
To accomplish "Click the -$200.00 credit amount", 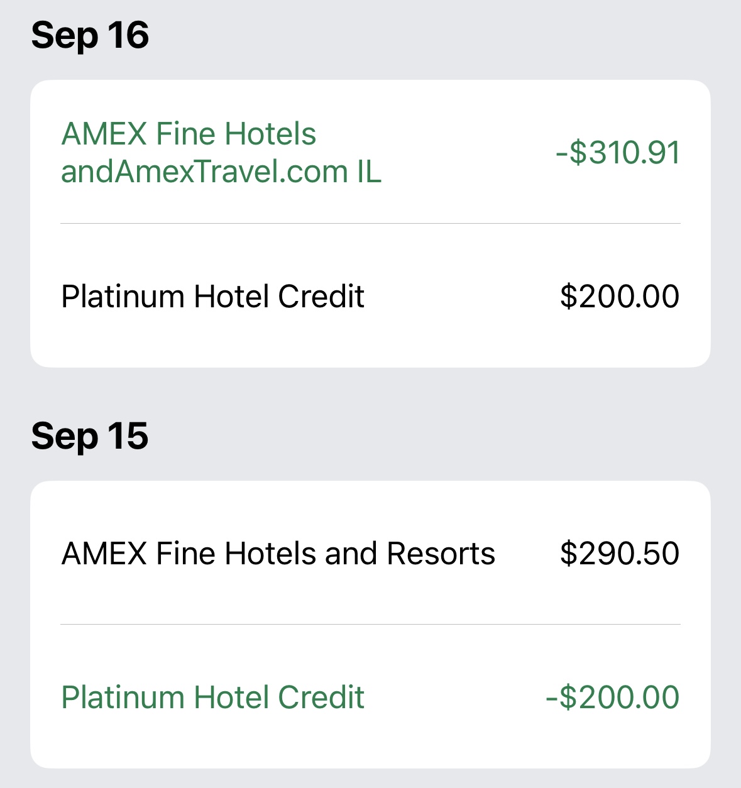I will 613,697.
